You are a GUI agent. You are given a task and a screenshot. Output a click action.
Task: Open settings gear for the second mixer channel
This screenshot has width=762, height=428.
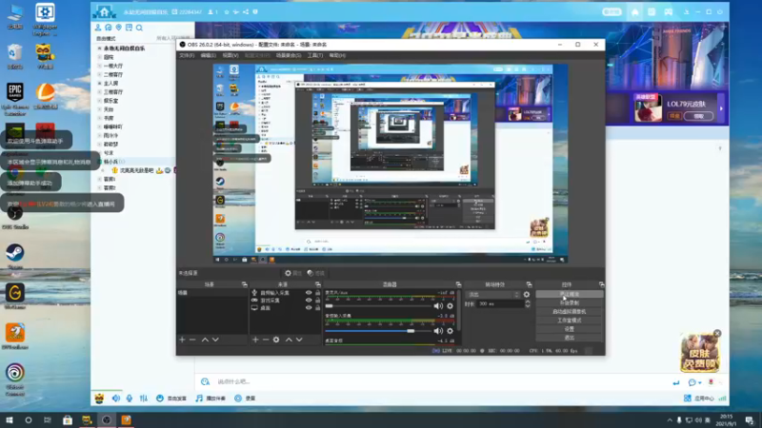click(x=450, y=331)
